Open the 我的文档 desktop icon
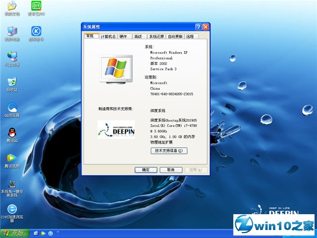317x238 pixels. point(12,8)
